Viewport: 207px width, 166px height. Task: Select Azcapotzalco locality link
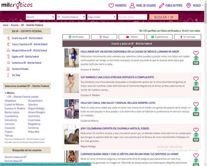(35, 101)
